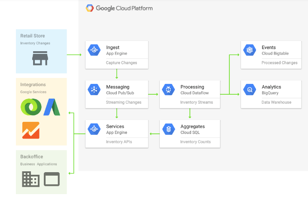Click the 'Cloud Pub/Sub' label
Viewport: 308px width, 198px height.
(120, 93)
